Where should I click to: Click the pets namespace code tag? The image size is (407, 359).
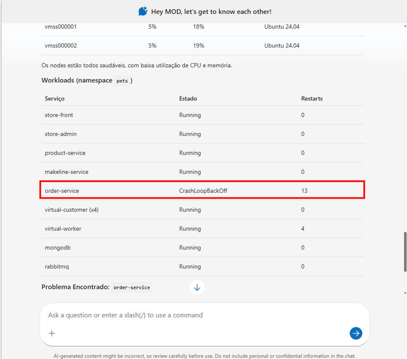click(x=122, y=81)
